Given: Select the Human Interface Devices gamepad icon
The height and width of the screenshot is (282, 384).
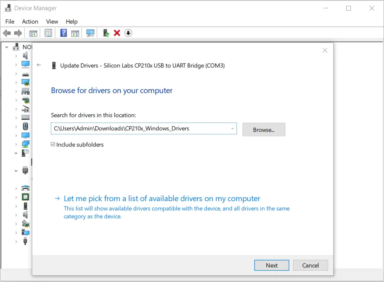Looking at the screenshot, I should pyautogui.click(x=26, y=92).
